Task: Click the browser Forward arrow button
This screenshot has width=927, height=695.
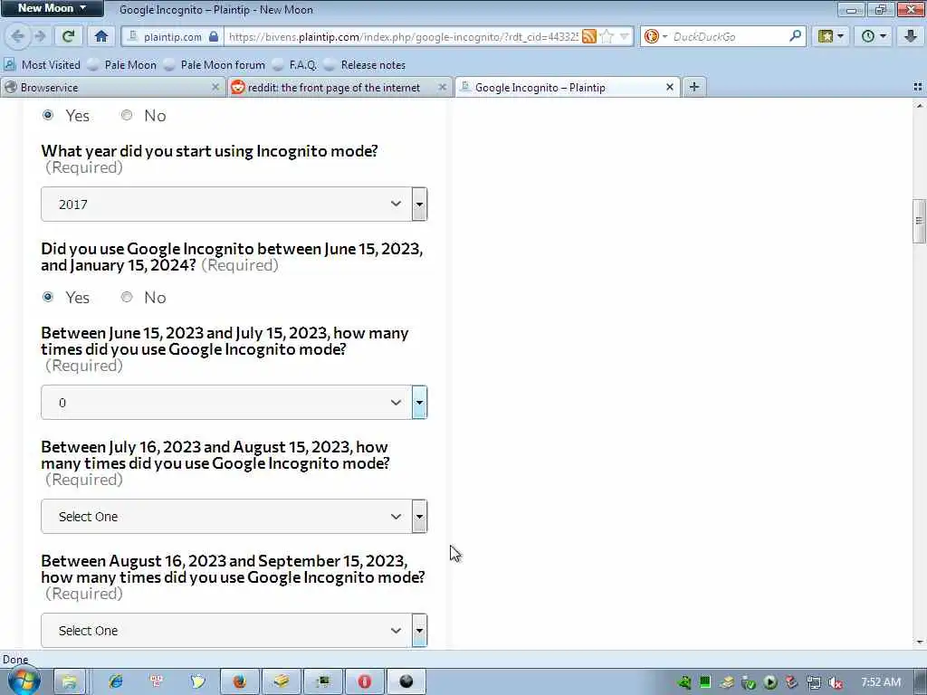Action: coord(40,36)
